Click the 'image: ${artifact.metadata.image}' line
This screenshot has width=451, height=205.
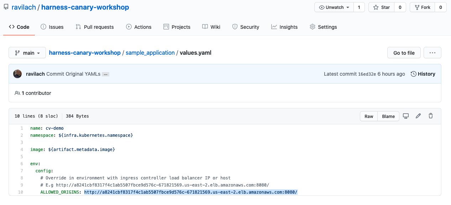tap(73, 150)
